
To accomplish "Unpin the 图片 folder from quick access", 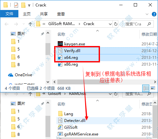I will [x=43, y=34].
